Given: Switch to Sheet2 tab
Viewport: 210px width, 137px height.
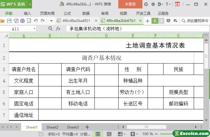Looking at the screenshot, I should click(x=52, y=127).
